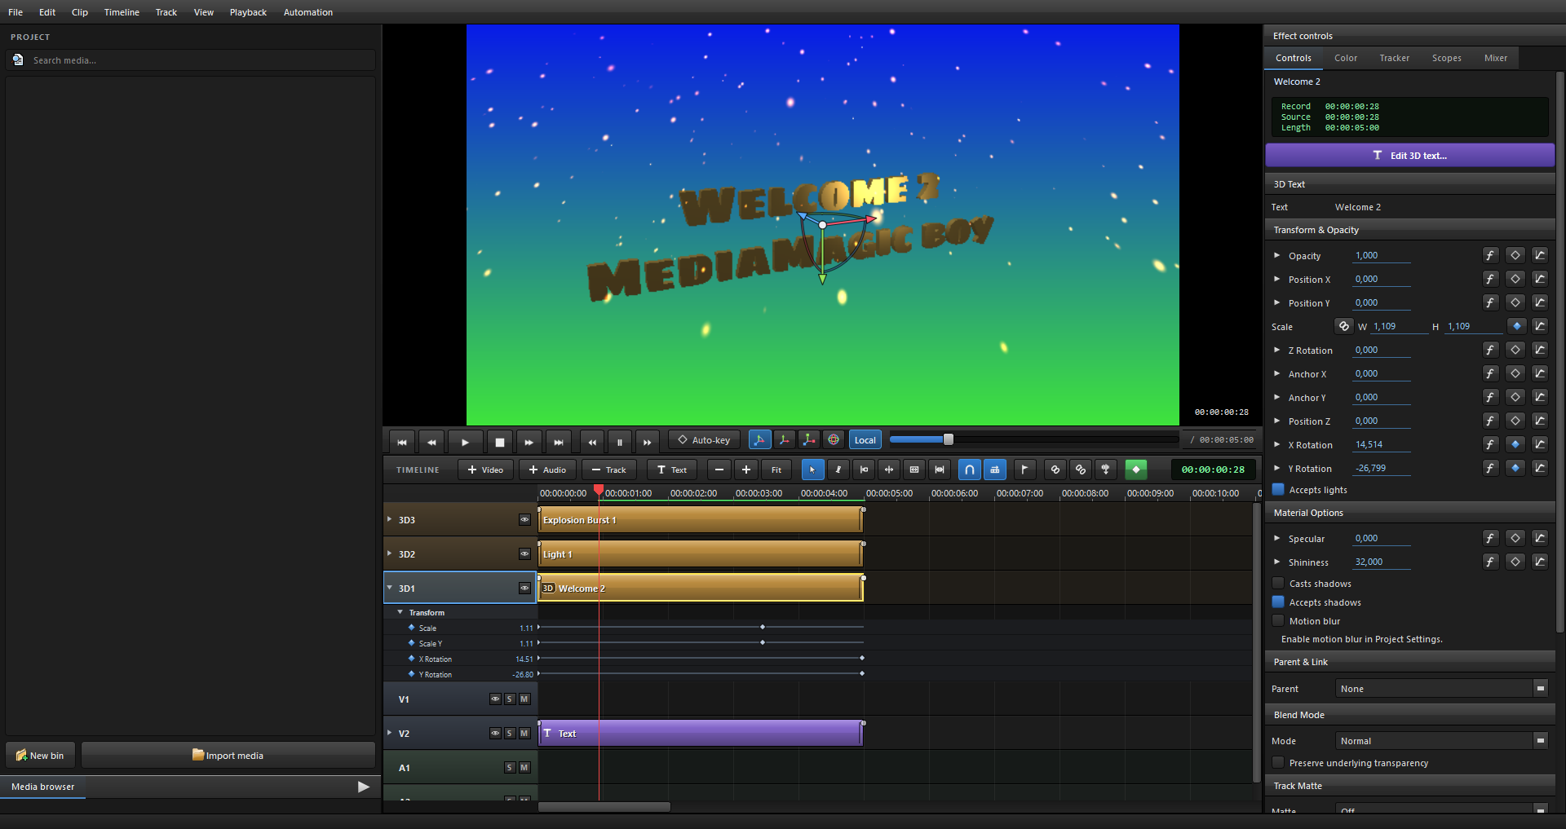Mute the V1 track with M

pyautogui.click(x=524, y=699)
